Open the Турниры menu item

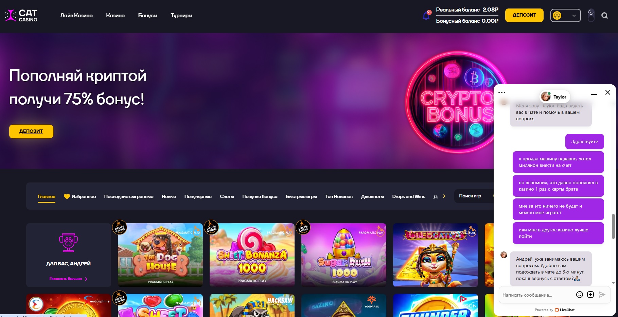181,16
